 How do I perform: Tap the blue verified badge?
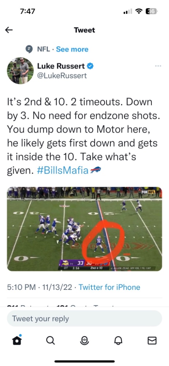(x=90, y=66)
